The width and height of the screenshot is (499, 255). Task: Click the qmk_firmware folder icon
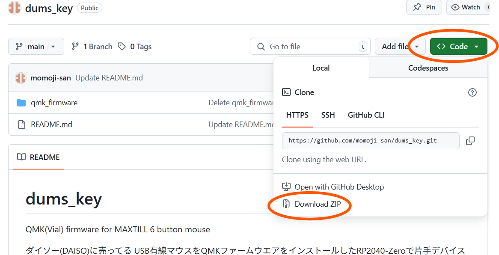coord(21,103)
